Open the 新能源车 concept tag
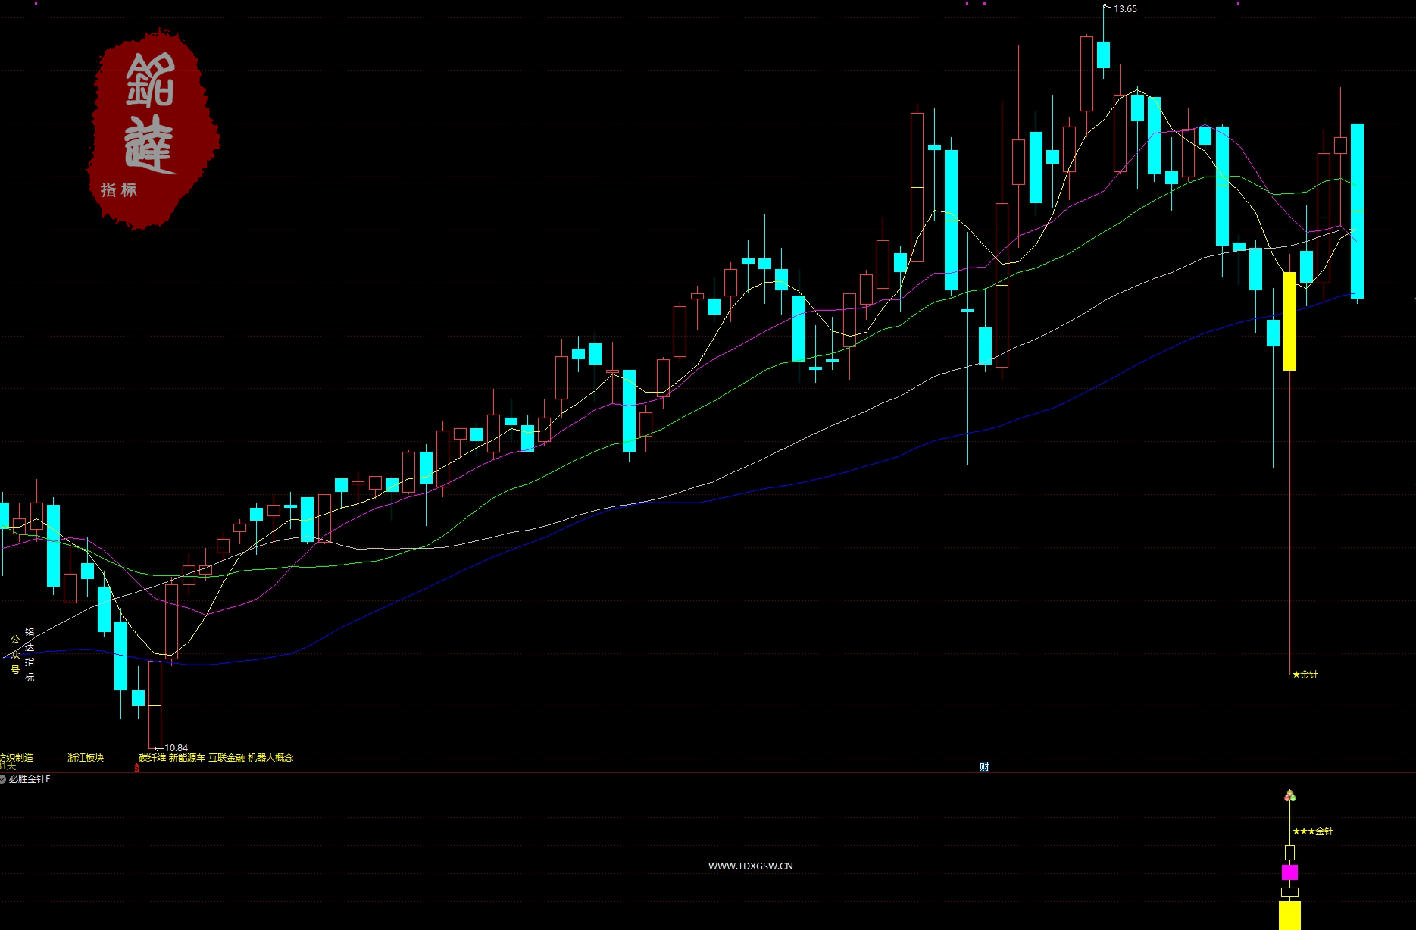The image size is (1416, 930). point(186,758)
